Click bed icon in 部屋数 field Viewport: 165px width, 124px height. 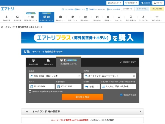tap(86, 87)
